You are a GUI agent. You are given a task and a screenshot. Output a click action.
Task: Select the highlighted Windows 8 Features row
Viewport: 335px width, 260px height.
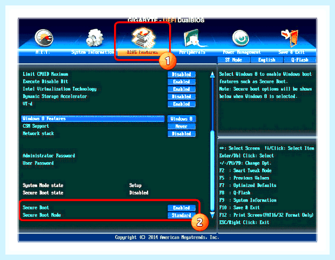coord(93,119)
